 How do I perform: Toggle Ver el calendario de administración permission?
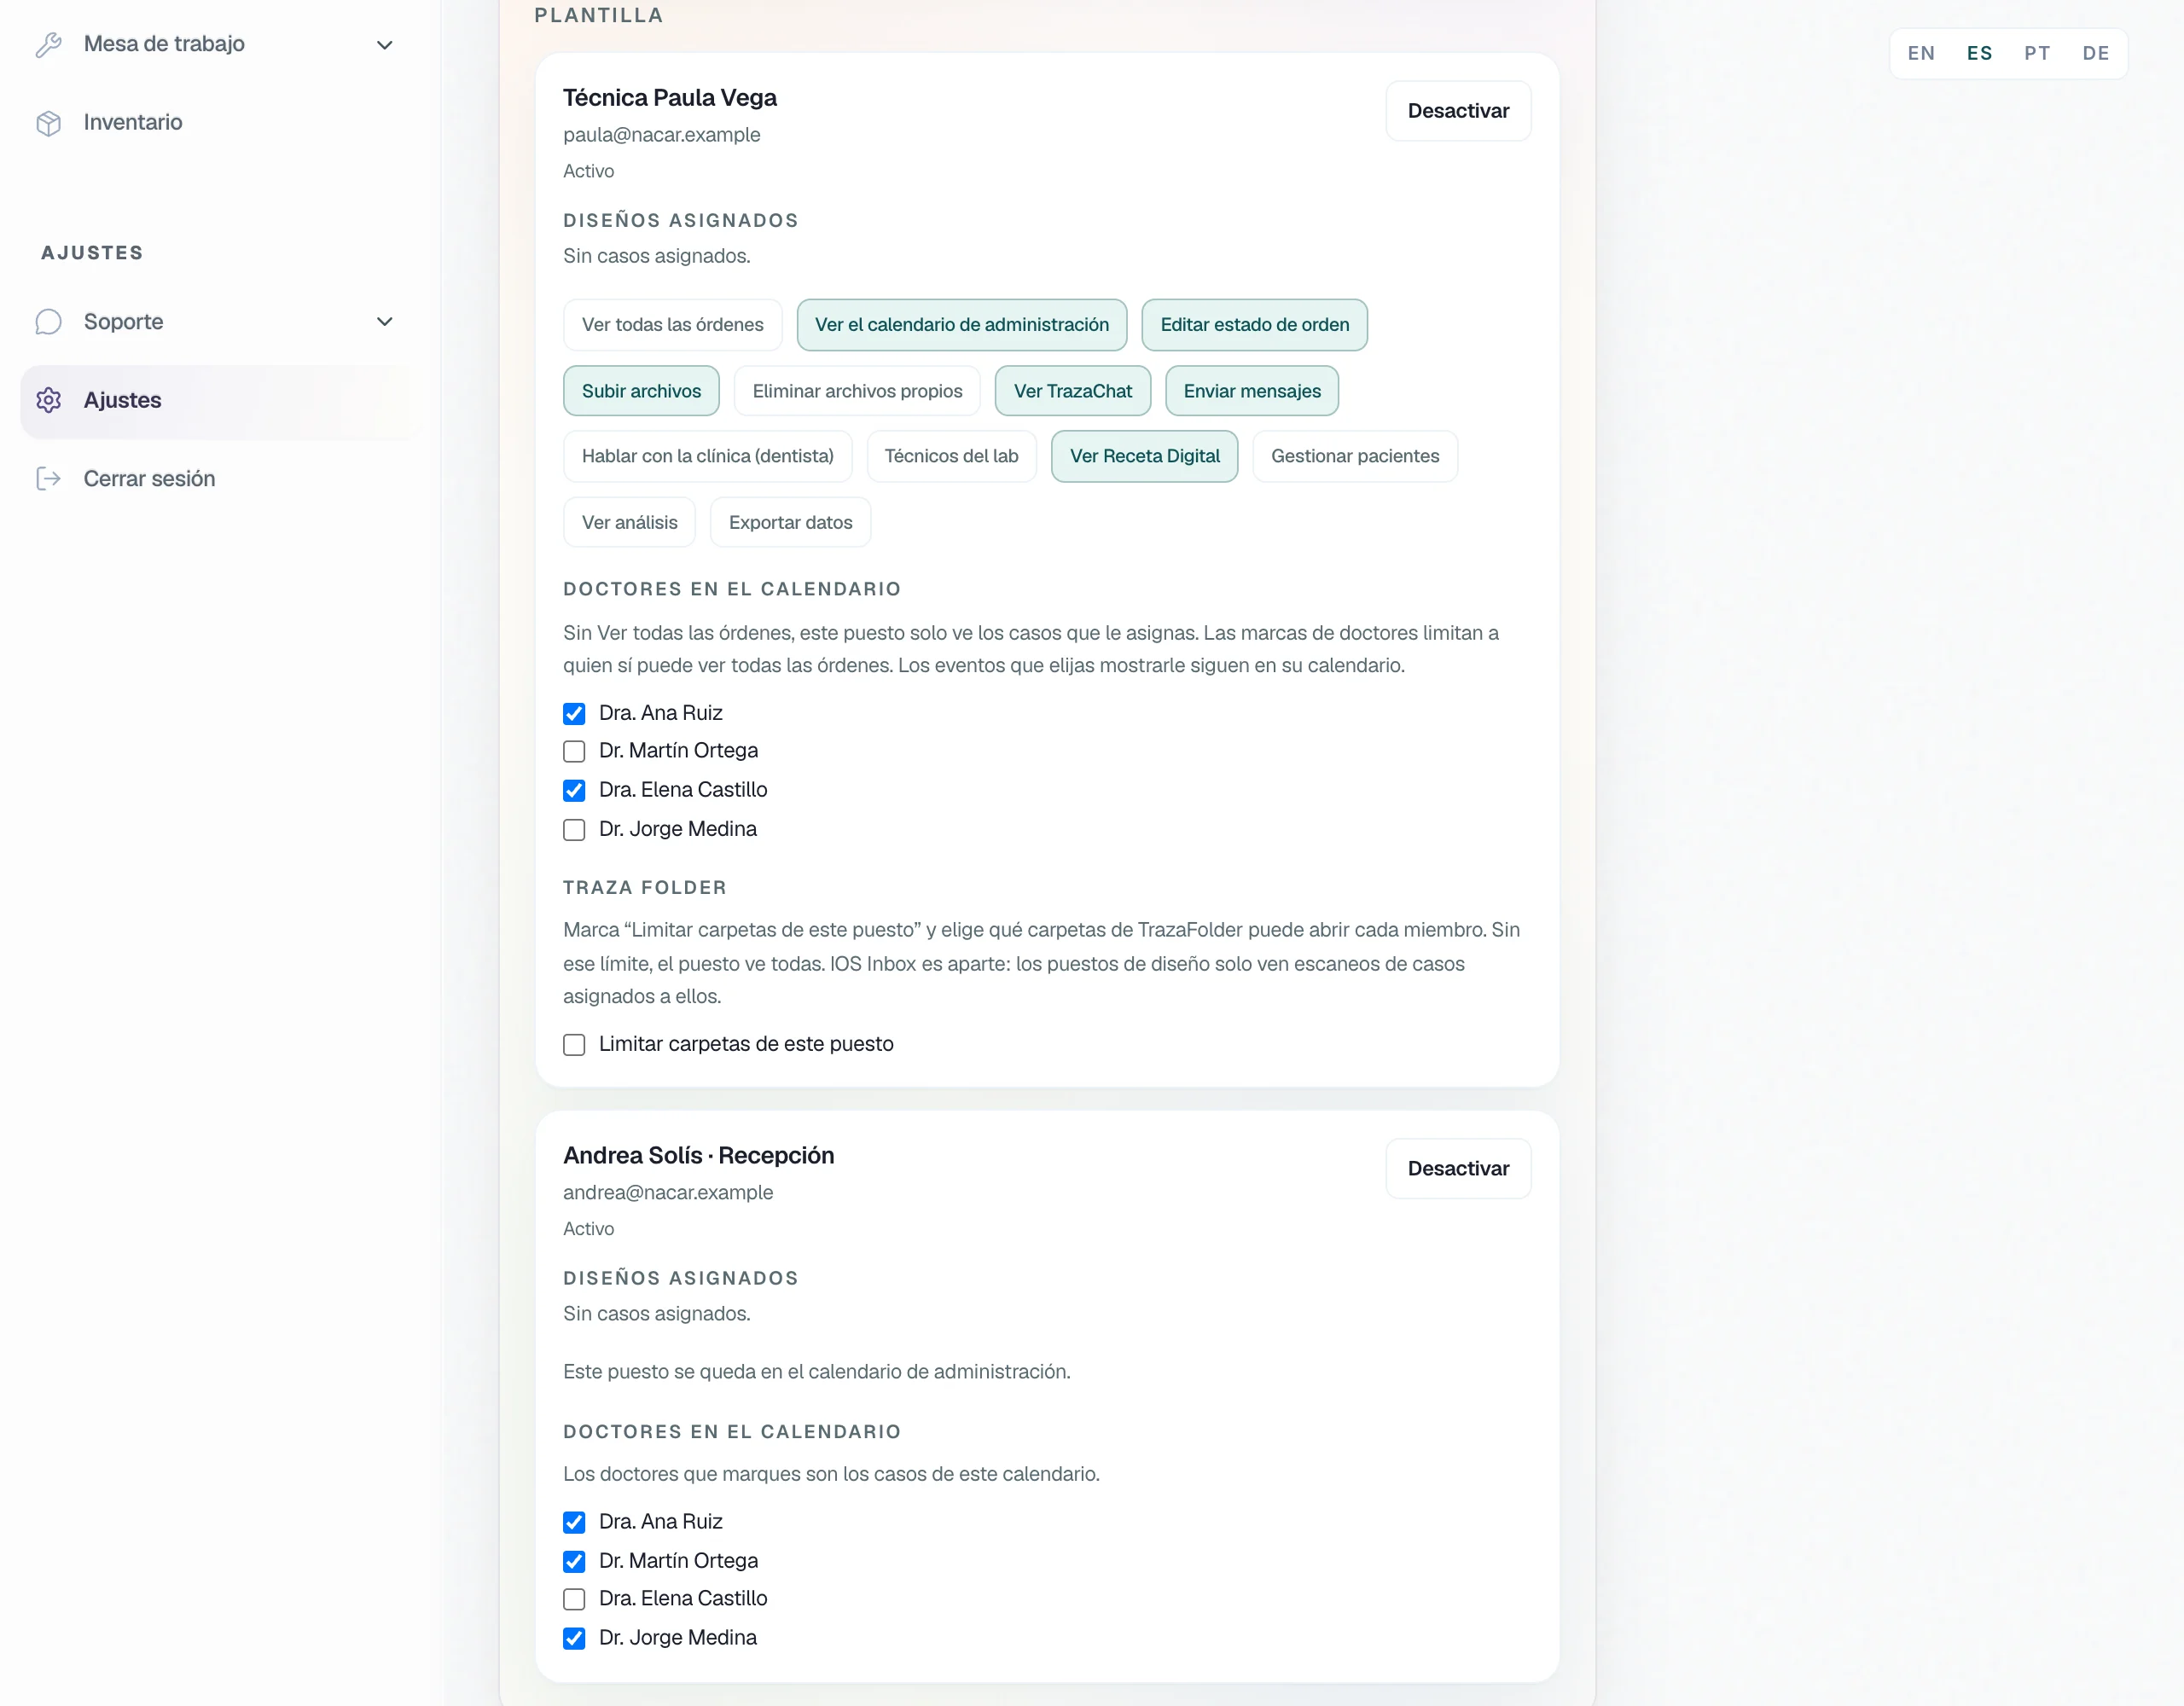coord(962,325)
